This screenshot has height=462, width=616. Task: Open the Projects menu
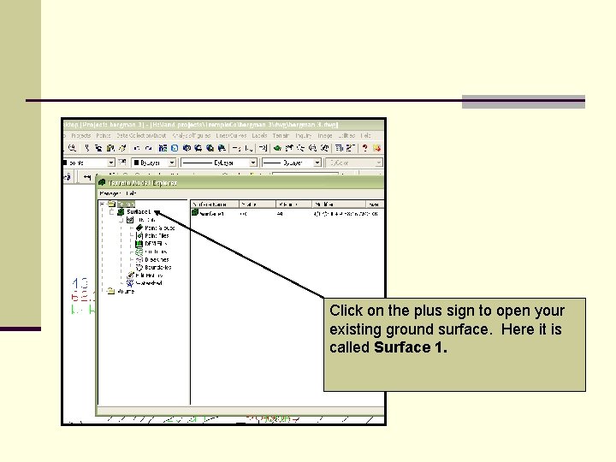pos(81,135)
